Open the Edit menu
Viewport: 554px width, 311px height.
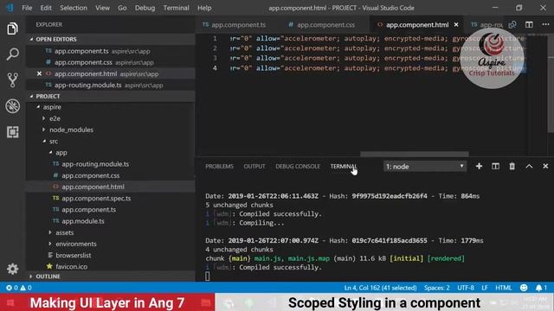[x=46, y=8]
